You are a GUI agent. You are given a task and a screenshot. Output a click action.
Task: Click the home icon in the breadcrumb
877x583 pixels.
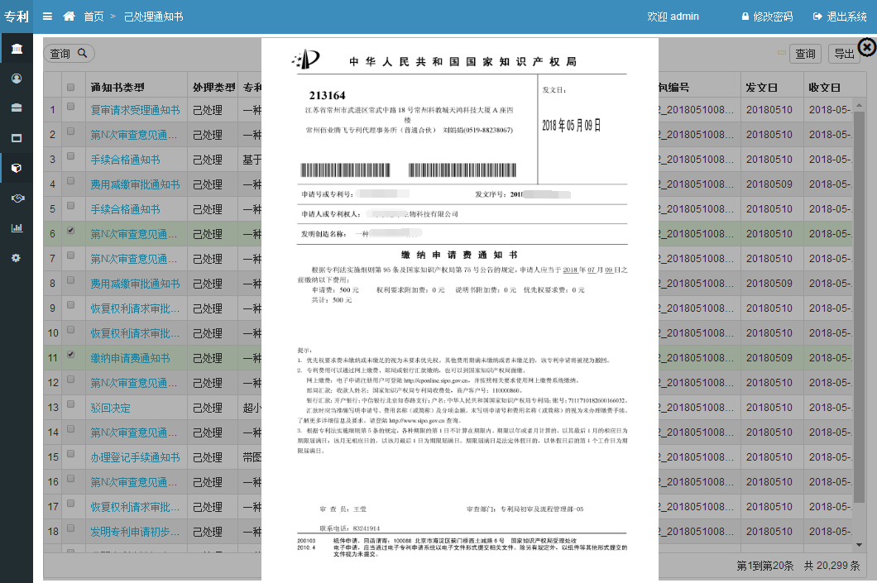(x=69, y=17)
